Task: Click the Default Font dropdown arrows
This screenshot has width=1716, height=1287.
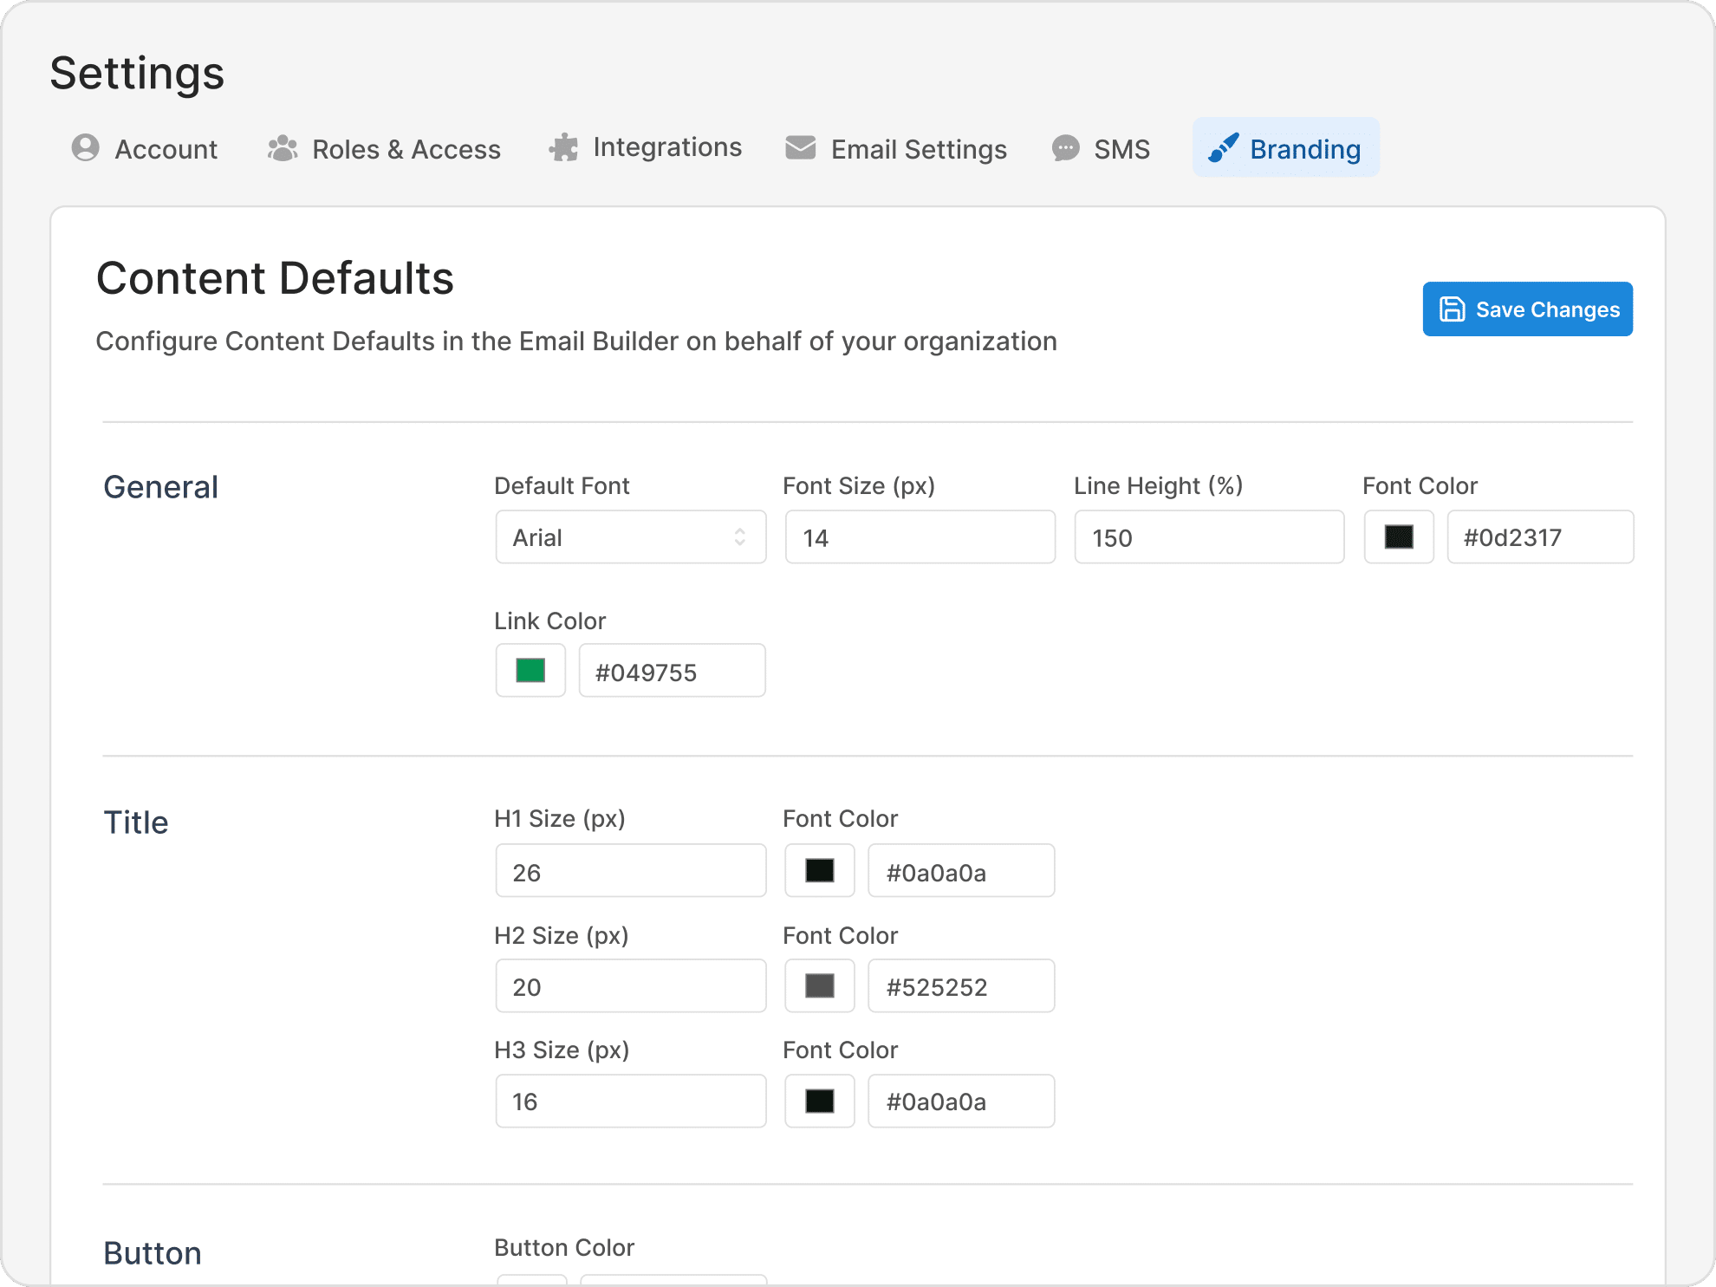Action: pyautogui.click(x=739, y=537)
